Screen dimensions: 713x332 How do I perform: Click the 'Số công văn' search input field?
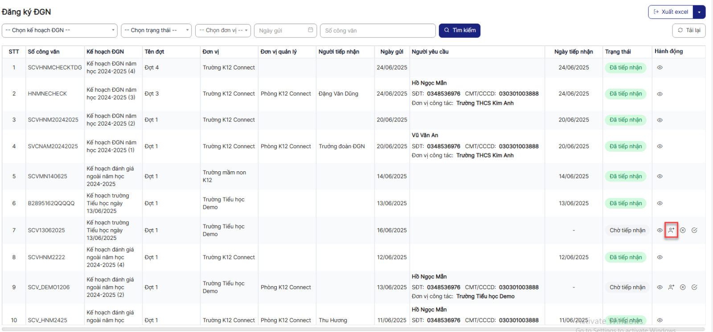click(377, 31)
